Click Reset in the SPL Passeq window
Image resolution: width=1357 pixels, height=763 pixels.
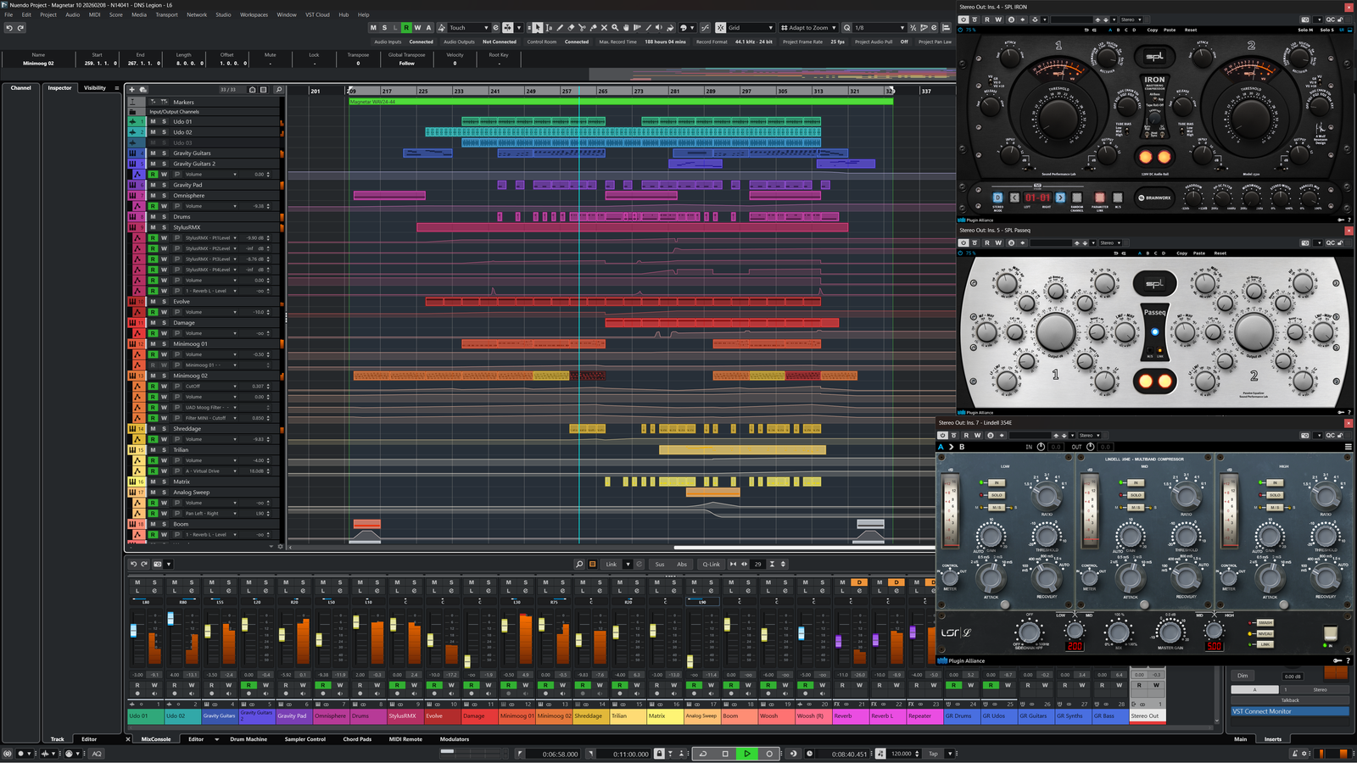coord(1220,253)
